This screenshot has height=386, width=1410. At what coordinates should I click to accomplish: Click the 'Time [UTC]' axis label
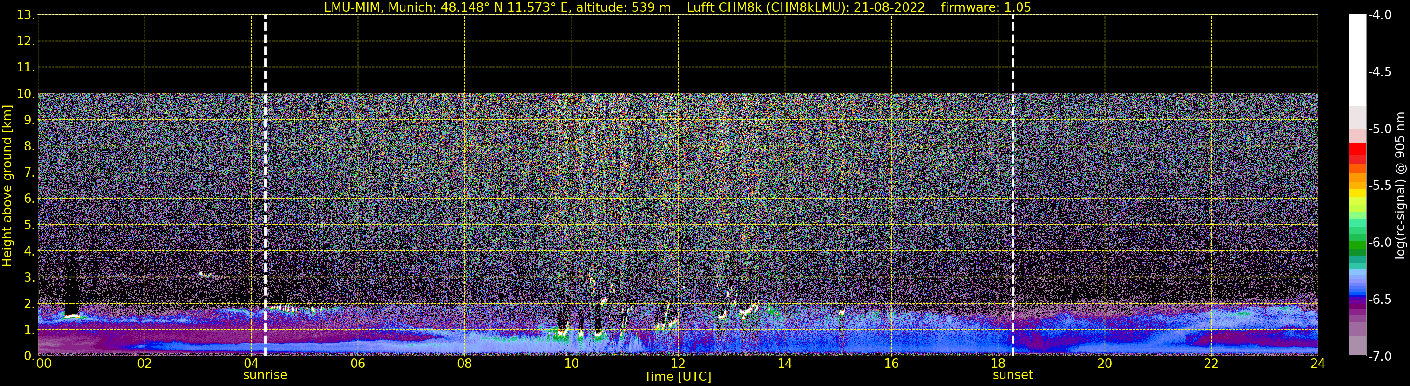[678, 377]
